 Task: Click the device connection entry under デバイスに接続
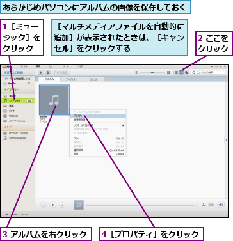point(18,79)
